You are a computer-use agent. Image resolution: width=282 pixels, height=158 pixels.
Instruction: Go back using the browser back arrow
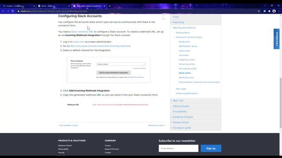3,11
